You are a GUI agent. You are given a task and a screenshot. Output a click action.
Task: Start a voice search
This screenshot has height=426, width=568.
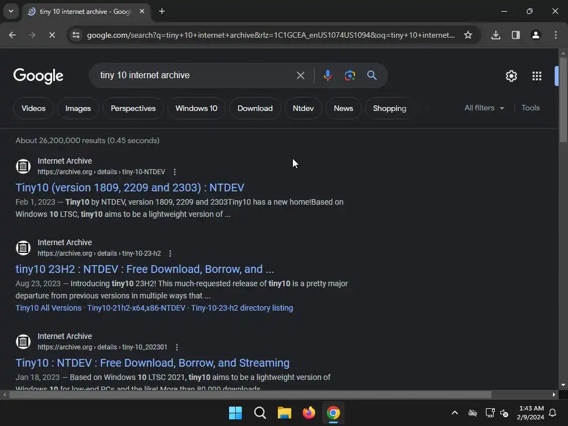(327, 75)
